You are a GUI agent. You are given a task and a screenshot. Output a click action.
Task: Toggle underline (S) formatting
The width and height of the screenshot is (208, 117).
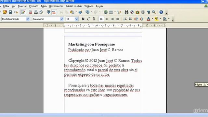tap(94, 19)
